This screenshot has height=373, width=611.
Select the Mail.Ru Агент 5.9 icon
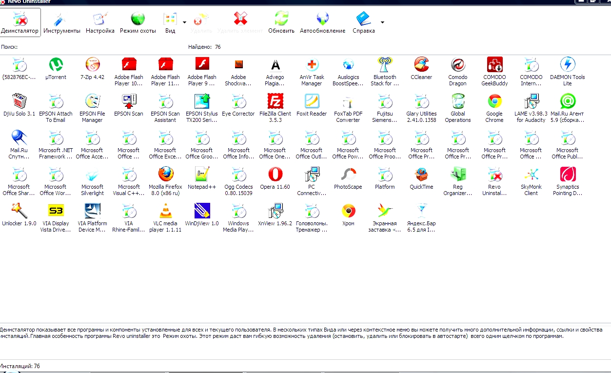tap(568, 101)
